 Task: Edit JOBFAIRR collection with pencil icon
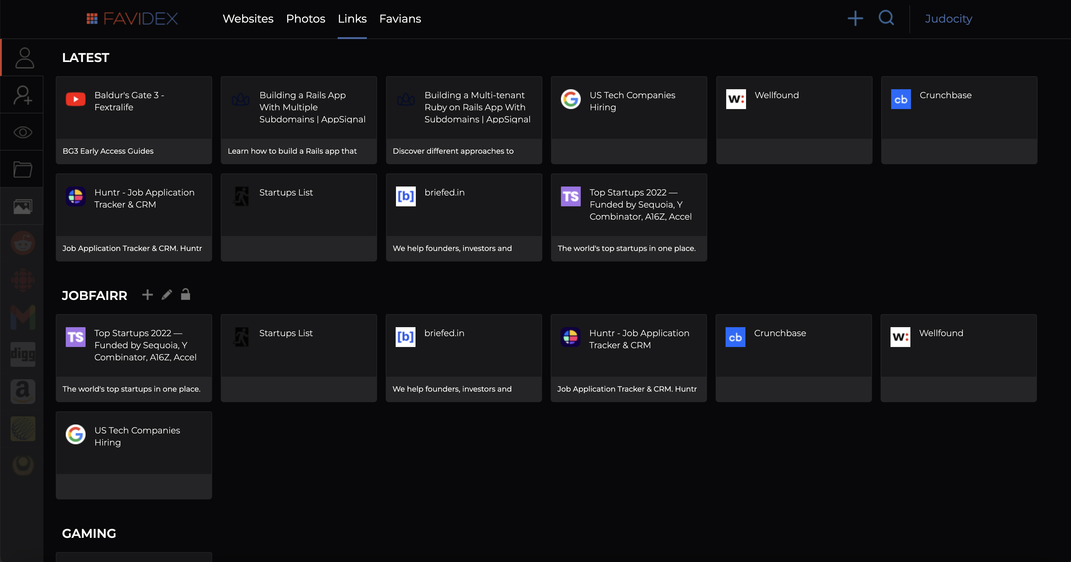point(167,295)
